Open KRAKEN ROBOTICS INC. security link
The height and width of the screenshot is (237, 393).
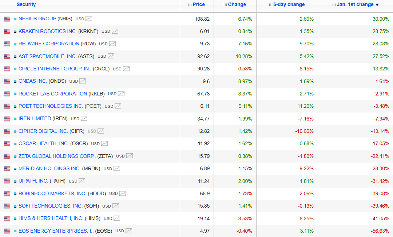click(x=47, y=31)
